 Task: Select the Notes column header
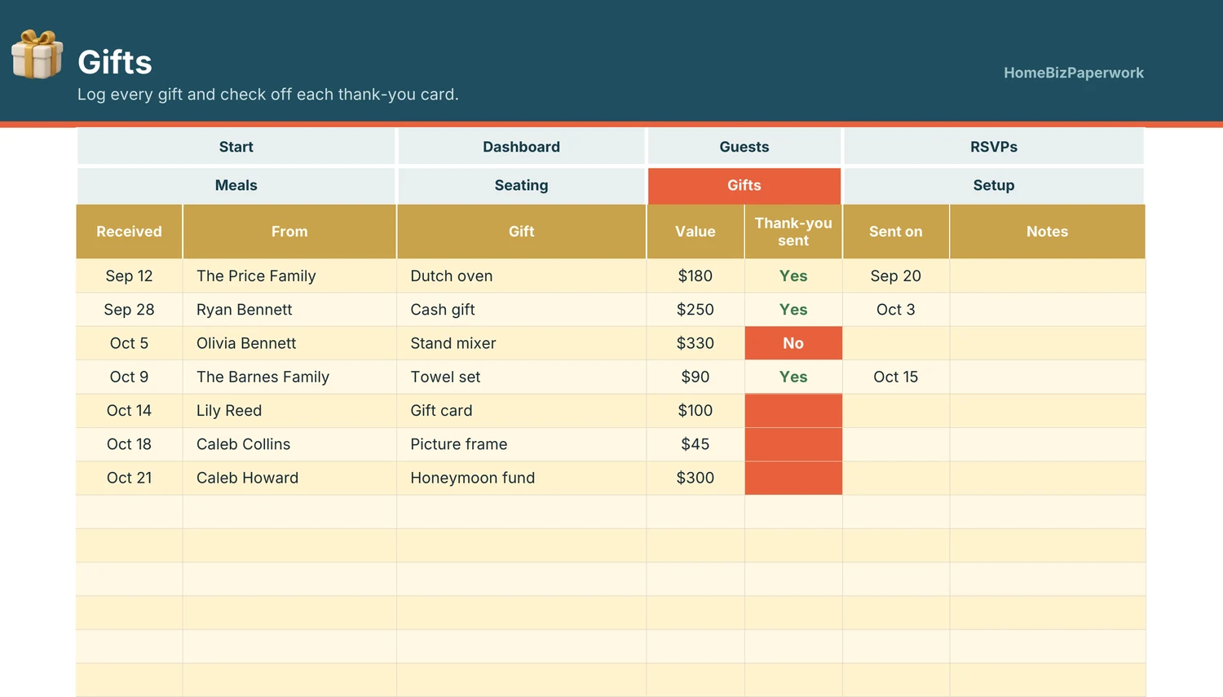click(1048, 232)
